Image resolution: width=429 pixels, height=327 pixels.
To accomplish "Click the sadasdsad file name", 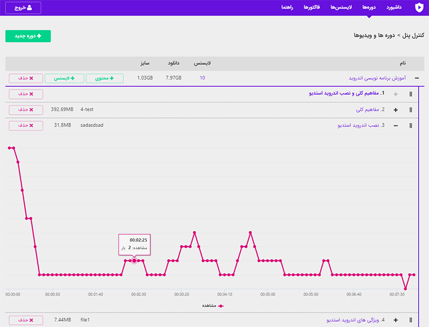I will click(92, 125).
